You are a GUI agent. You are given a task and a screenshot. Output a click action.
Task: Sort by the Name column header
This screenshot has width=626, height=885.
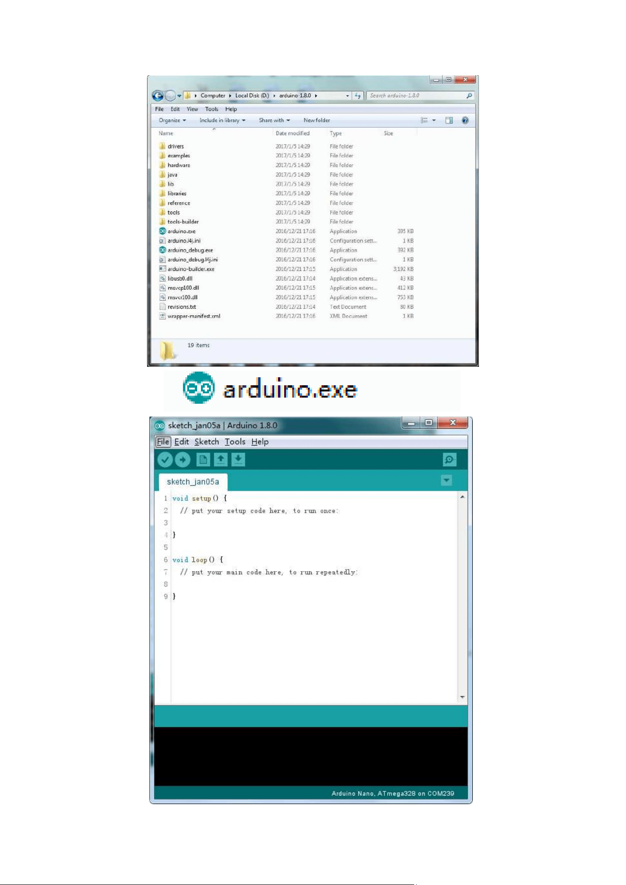(166, 133)
